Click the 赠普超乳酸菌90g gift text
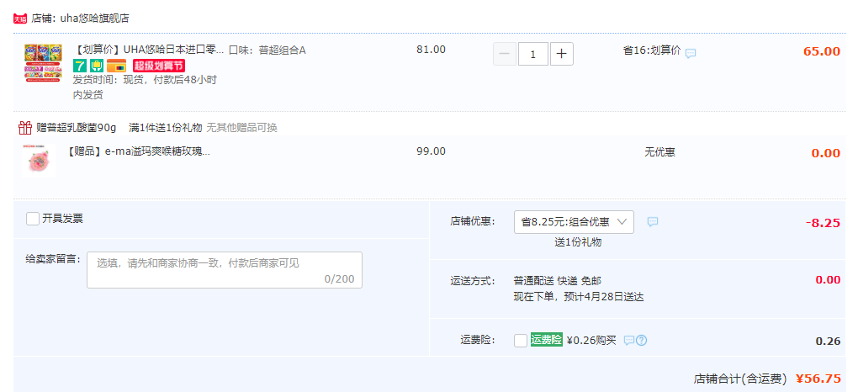Screen dimensions: 858x392 (77, 128)
